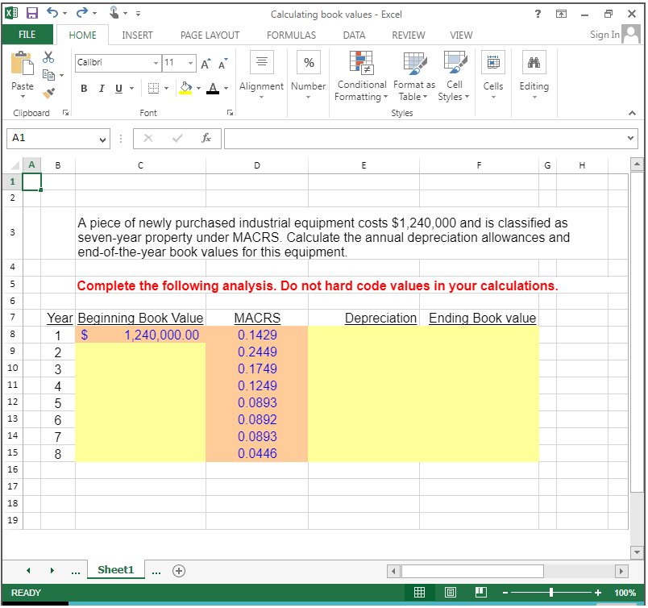Click the Underline icon
The height and width of the screenshot is (608, 648).
[118, 89]
